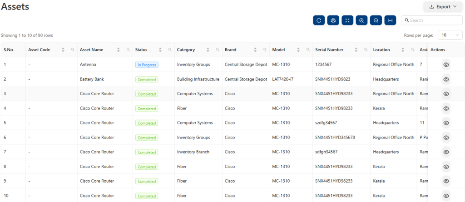Screen dimensions: 465x202
Task: Click the In Progress status badge
Action: [147, 65]
